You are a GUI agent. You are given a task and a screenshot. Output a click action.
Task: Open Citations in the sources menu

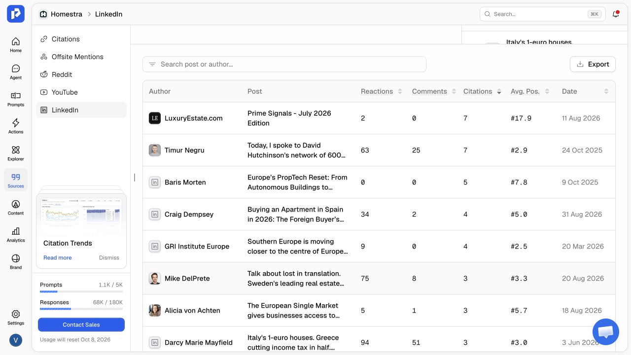click(x=81, y=39)
